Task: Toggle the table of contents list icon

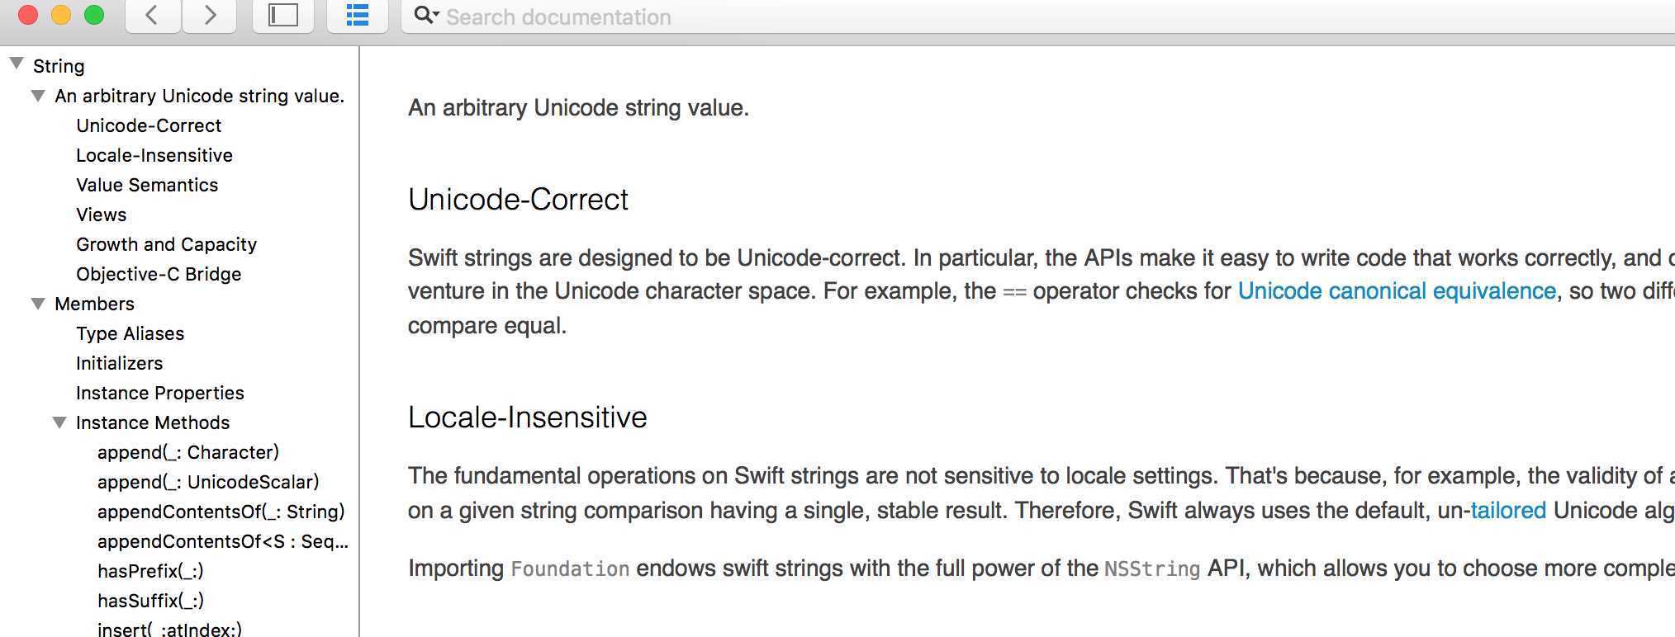Action: point(357,15)
